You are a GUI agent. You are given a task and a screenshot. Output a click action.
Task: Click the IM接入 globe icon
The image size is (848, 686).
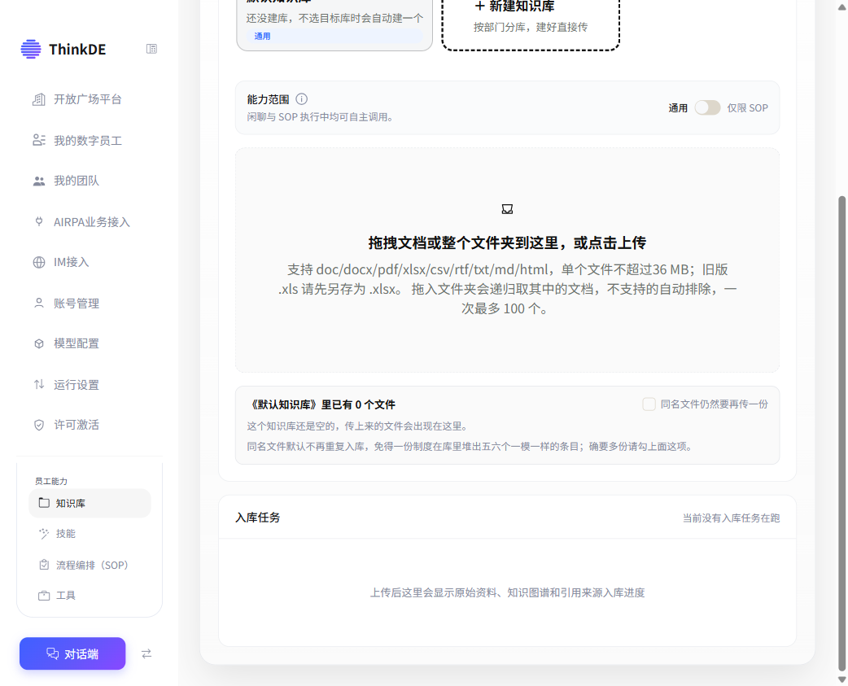point(39,262)
